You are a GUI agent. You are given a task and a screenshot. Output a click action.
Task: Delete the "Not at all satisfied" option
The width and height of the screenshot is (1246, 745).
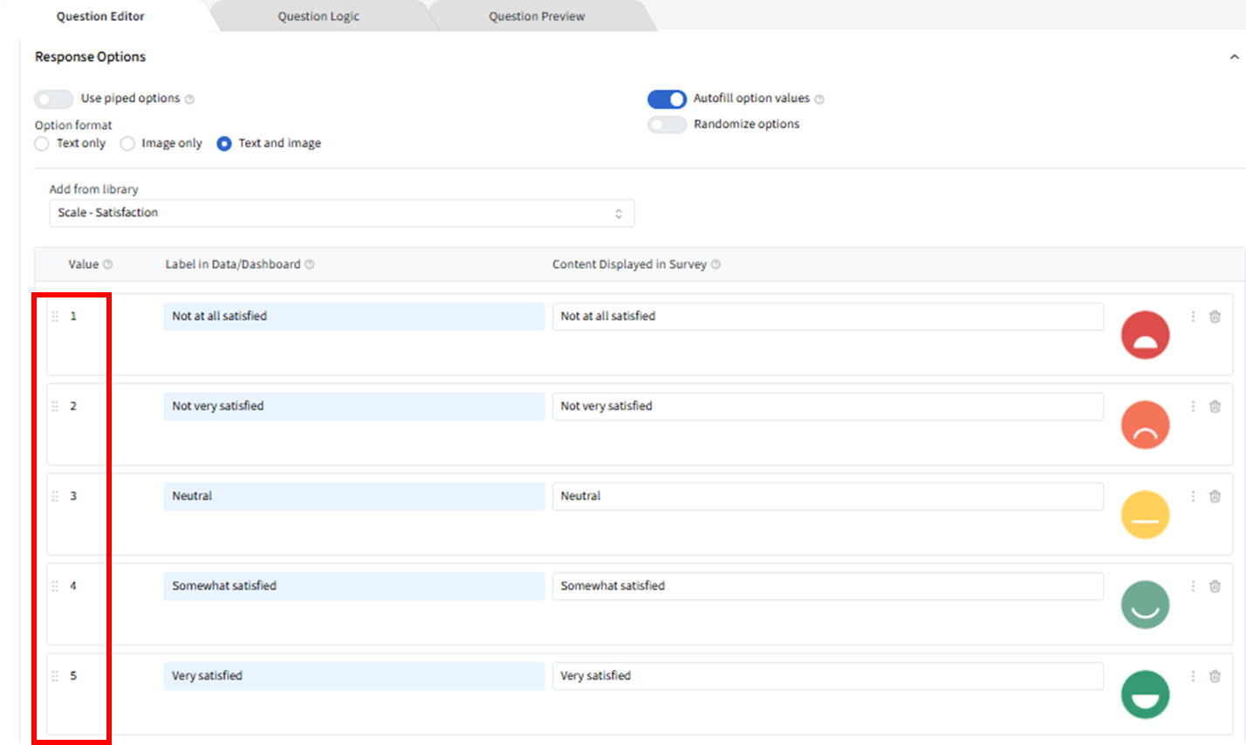click(x=1215, y=317)
